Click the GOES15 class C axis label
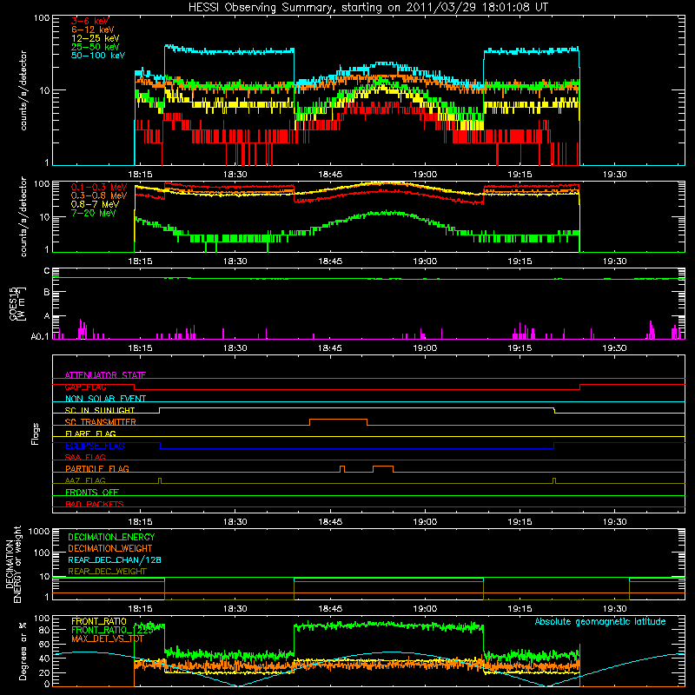 [x=47, y=271]
